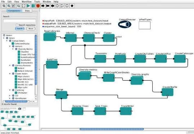This screenshot has height=134, width=194.
Task: Select the WriteGraphCoordinates actor block
Action: tap(109, 78)
